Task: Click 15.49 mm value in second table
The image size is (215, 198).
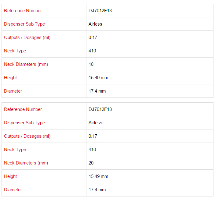Action: pyautogui.click(x=98, y=176)
